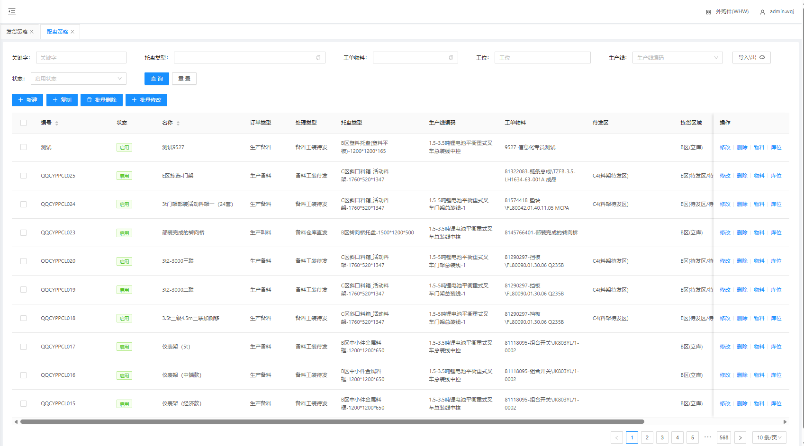Viewport: 804px width, 446px height.
Task: Click 库位 in the QQCYPPCL023 row
Action: click(x=776, y=232)
